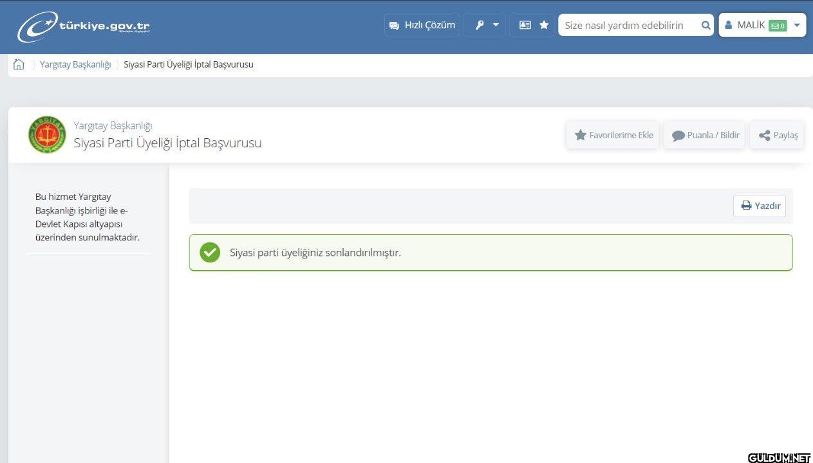Click breadcrumb text 'Siyasi Parti Üyeliği İptal Başvurusu'
Image resolution: width=813 pixels, height=463 pixels.
pos(189,64)
